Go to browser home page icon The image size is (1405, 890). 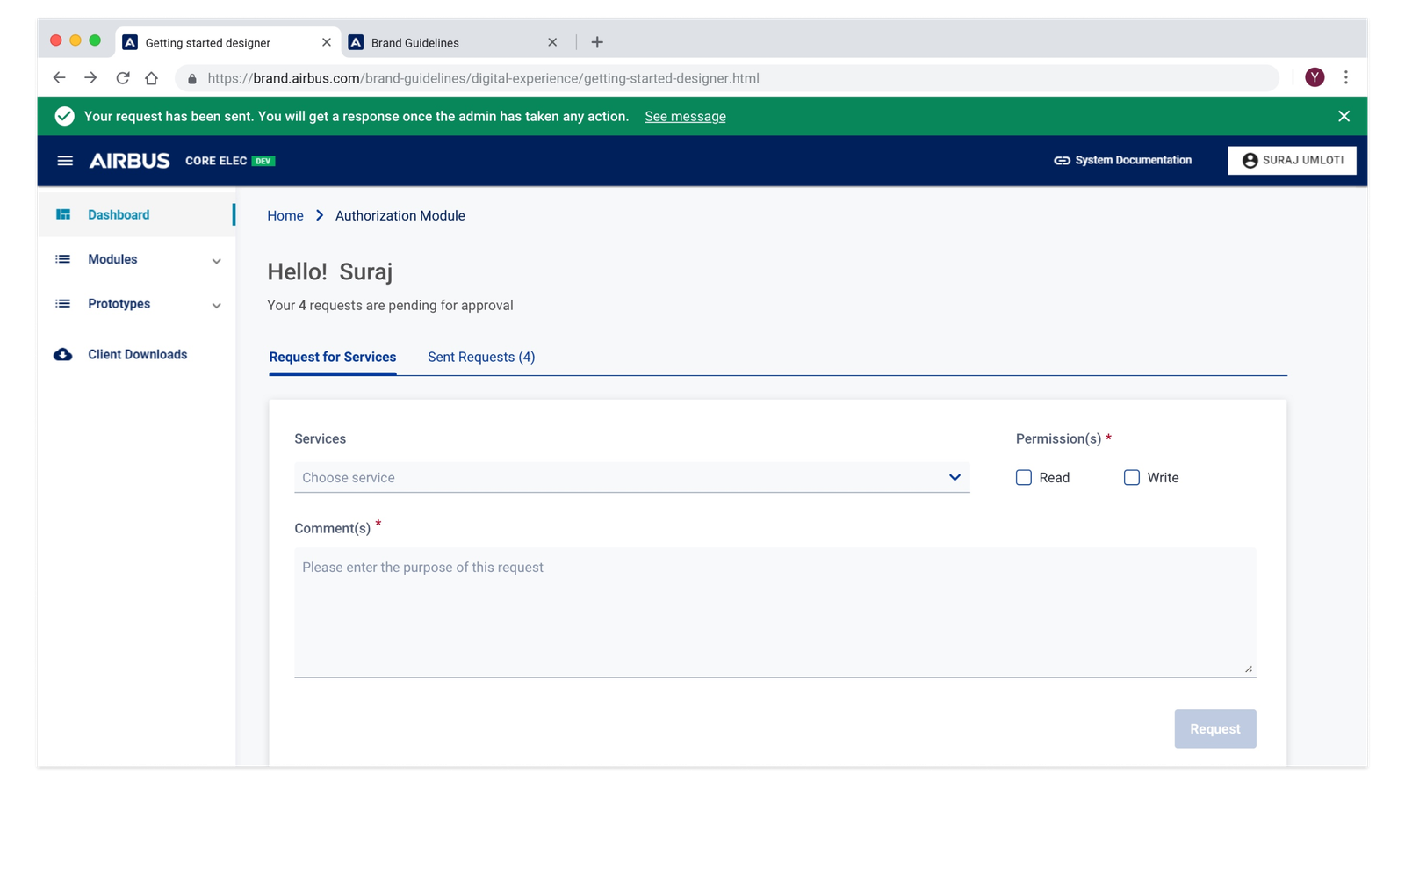[151, 78]
